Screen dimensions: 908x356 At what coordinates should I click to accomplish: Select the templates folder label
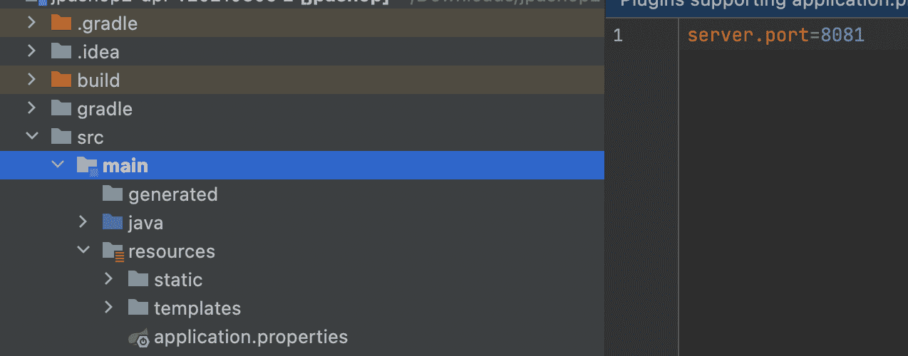click(x=197, y=308)
